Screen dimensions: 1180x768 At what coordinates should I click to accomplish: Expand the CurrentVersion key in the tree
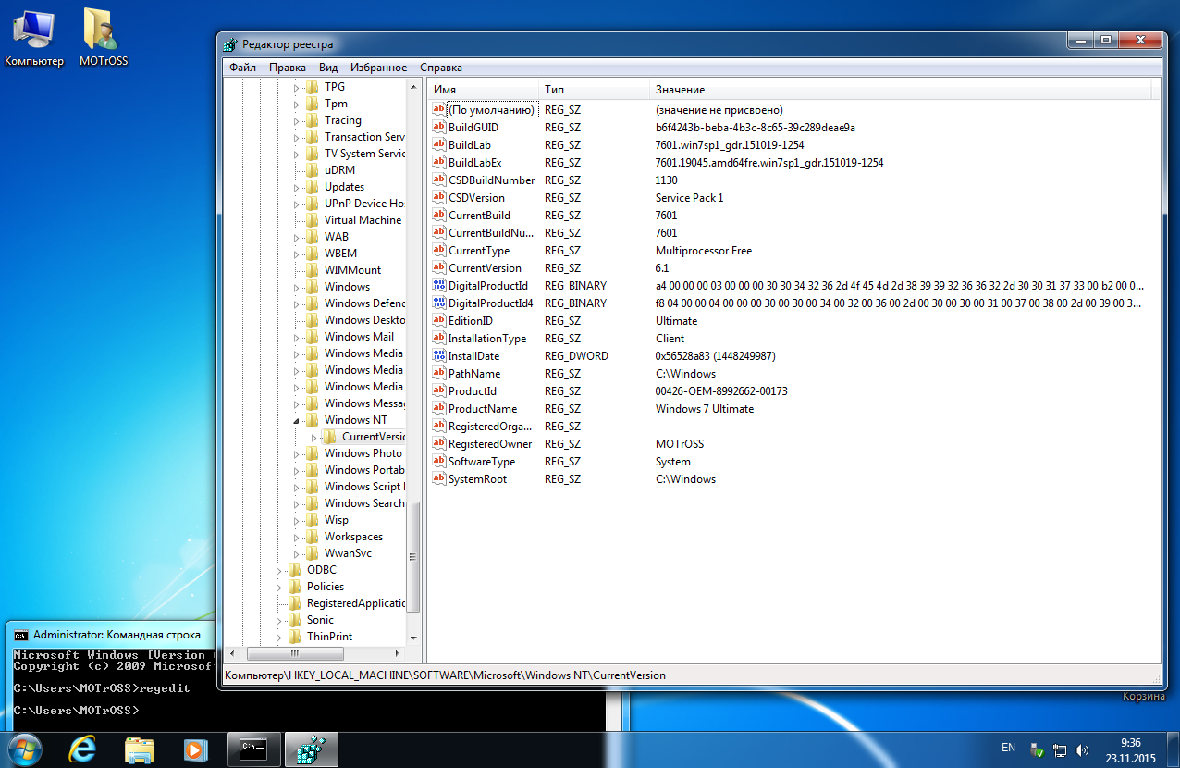(x=314, y=437)
